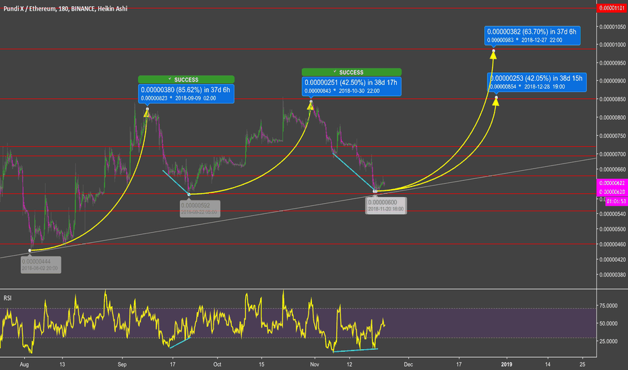Viewport: 628px width, 370px height.
Task: Click the 15 date tick after Oct
Action: pyautogui.click(x=261, y=365)
